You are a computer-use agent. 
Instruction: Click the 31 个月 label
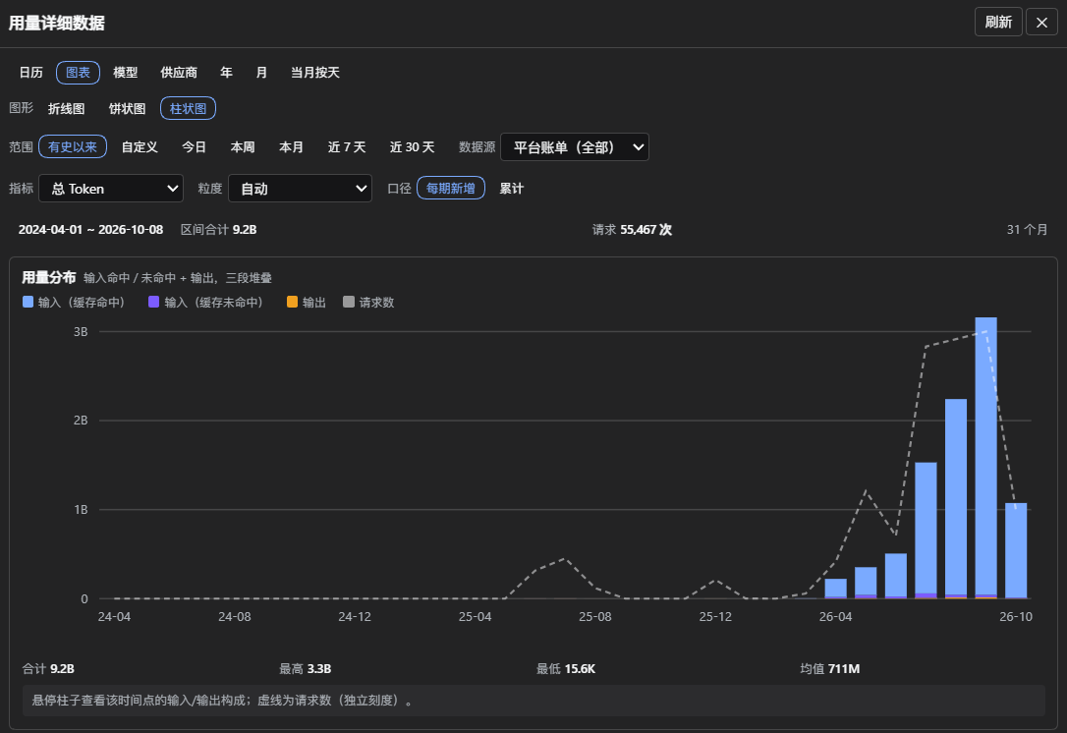(1027, 229)
